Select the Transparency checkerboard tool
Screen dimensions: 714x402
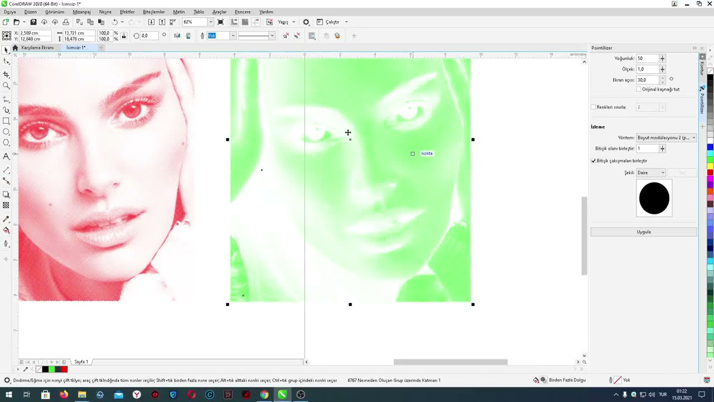(6, 205)
